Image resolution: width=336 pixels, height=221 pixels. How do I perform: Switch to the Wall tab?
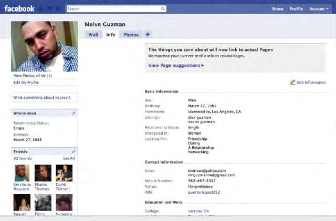tap(93, 35)
